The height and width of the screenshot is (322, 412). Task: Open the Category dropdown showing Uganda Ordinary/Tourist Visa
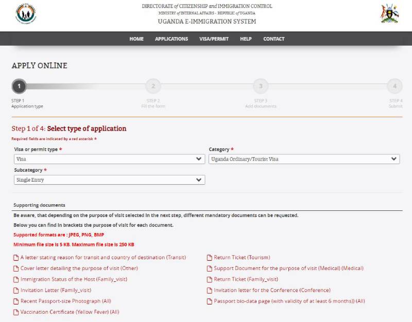tap(304, 159)
